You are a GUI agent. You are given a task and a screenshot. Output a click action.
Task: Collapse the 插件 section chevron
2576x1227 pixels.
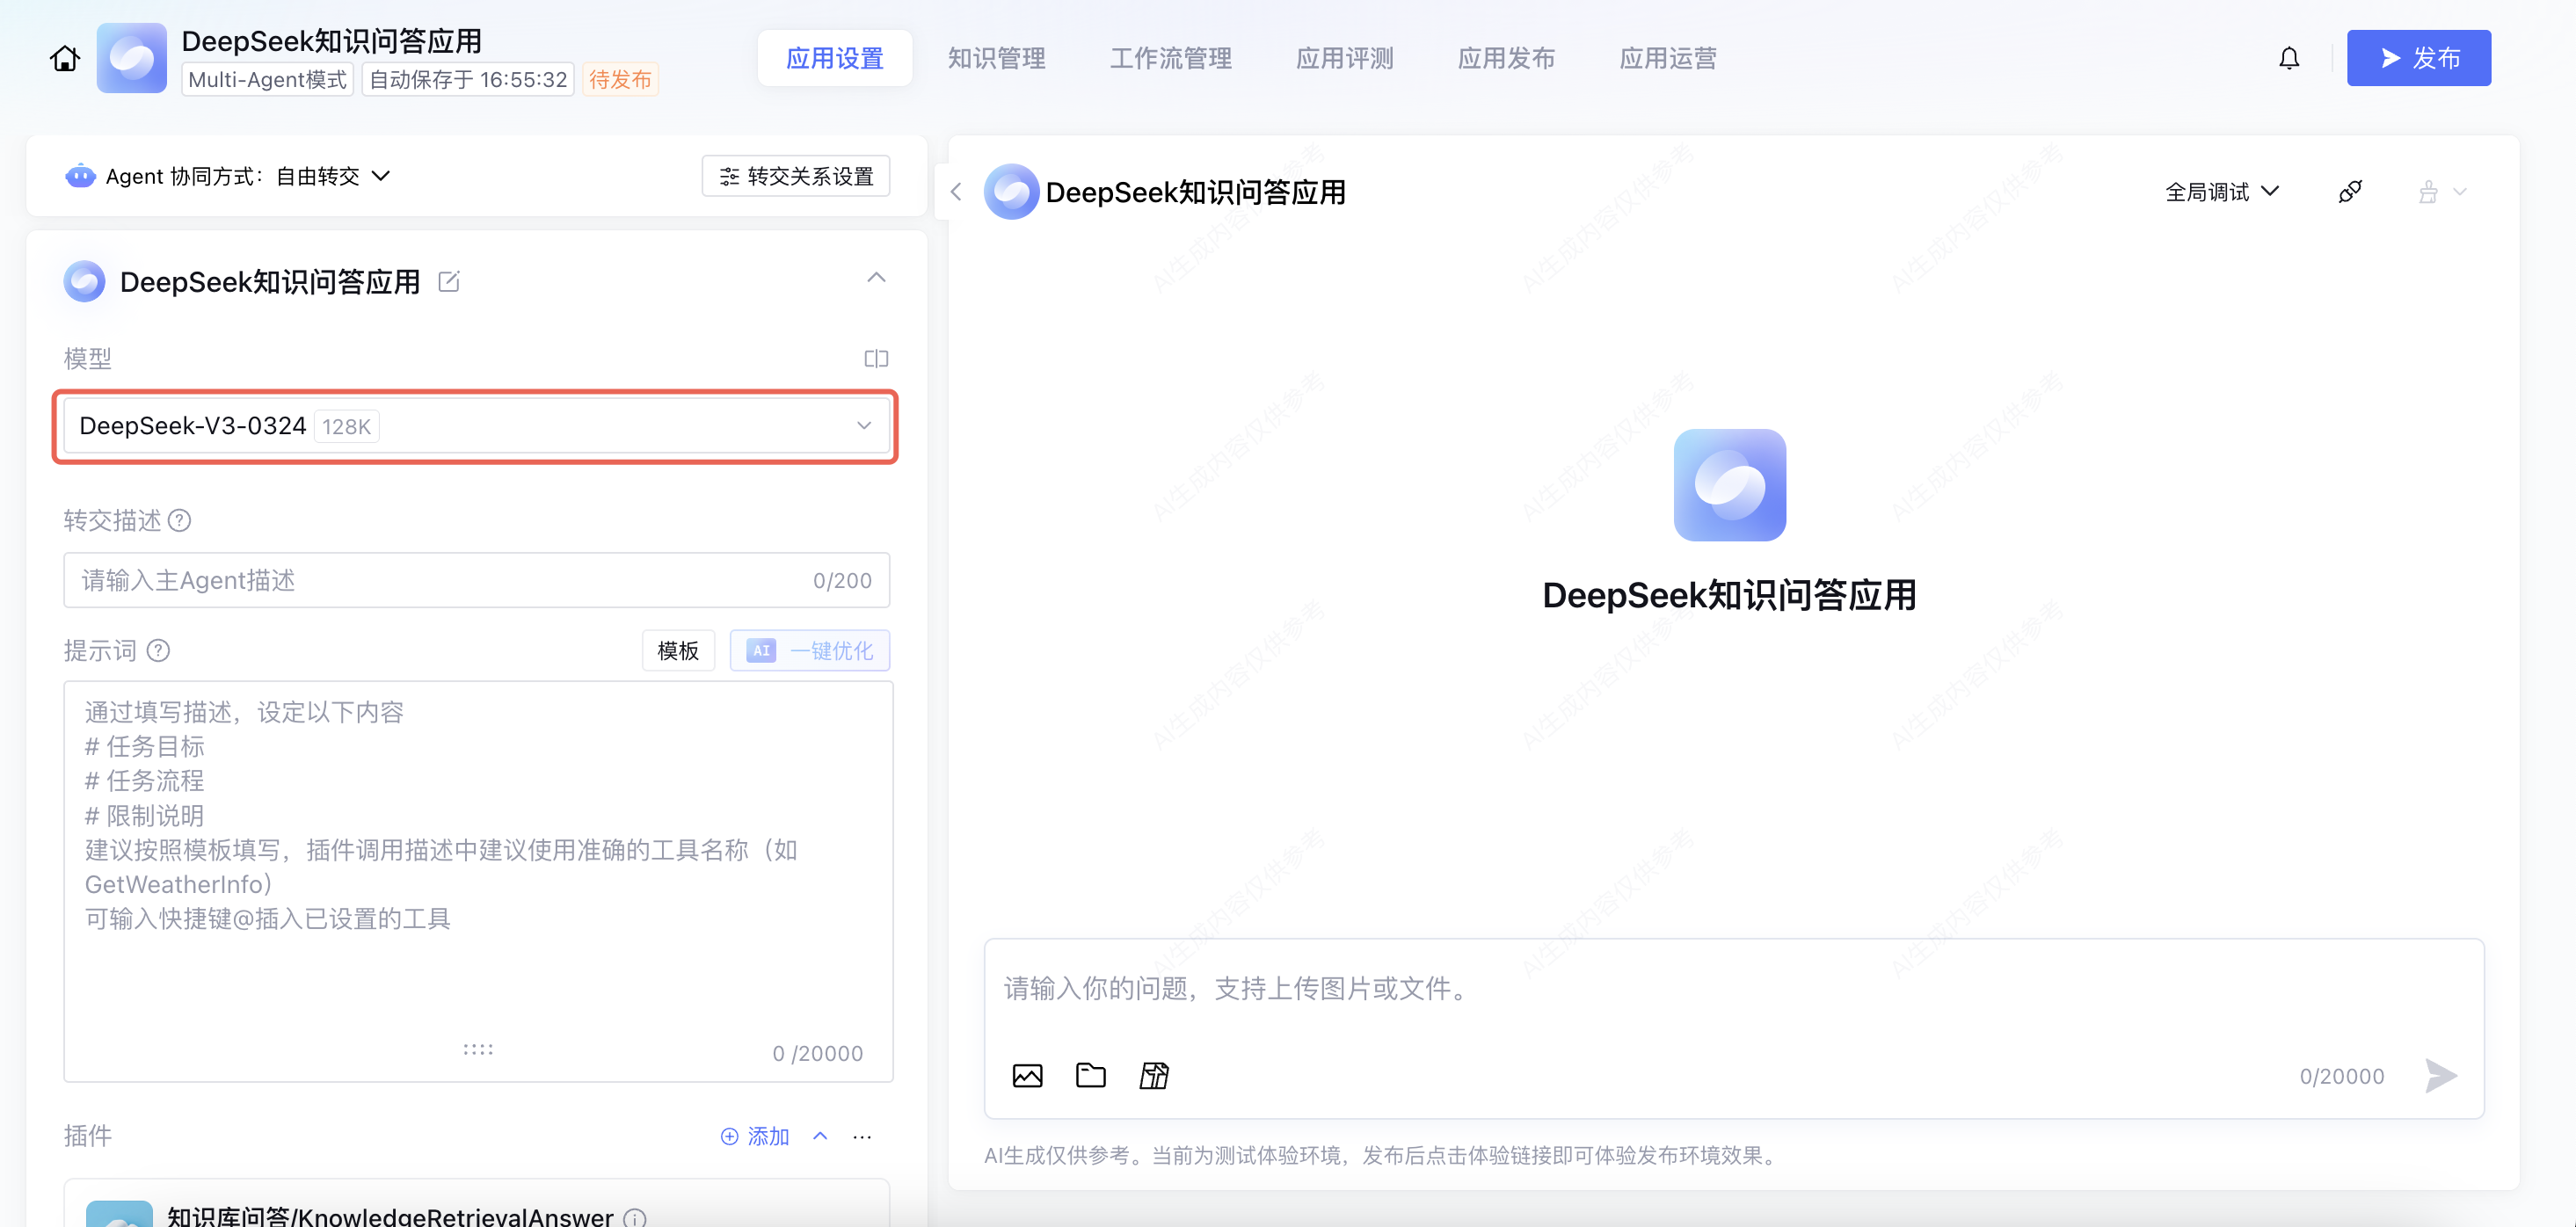click(x=820, y=1137)
